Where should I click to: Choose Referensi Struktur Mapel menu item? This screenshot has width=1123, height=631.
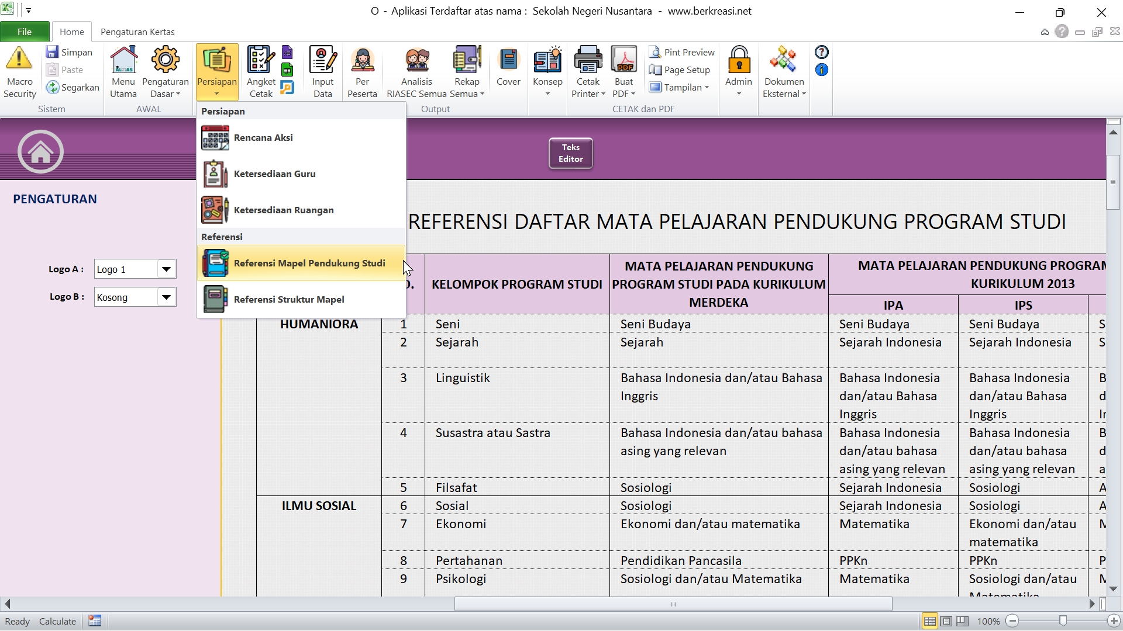(x=289, y=300)
